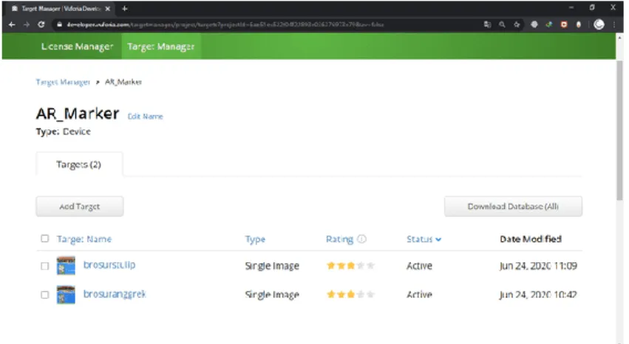Click the lock icon in address bar
Image resolution: width=629 pixels, height=344 pixels.
pyautogui.click(x=59, y=25)
